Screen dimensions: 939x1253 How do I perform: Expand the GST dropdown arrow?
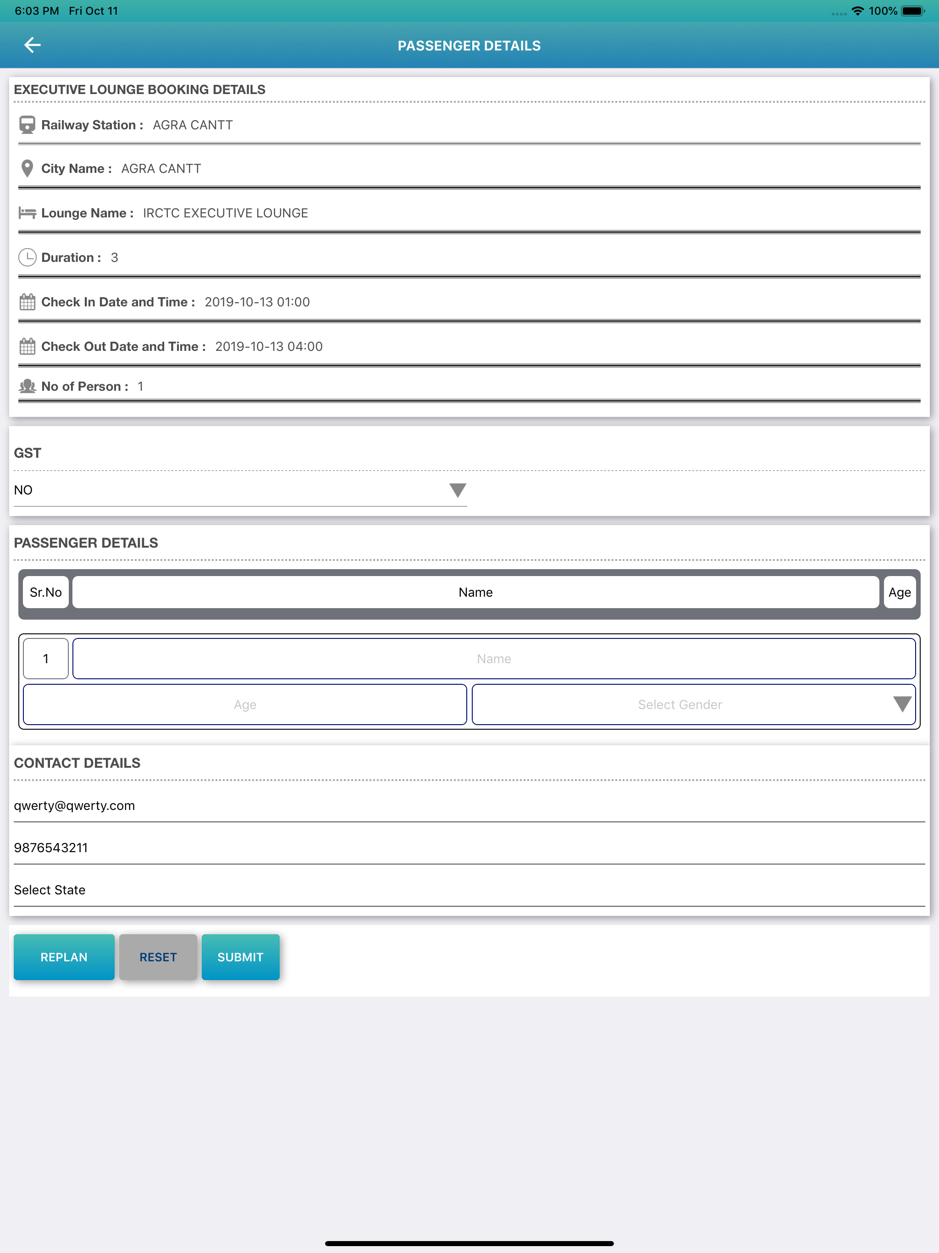point(458,490)
